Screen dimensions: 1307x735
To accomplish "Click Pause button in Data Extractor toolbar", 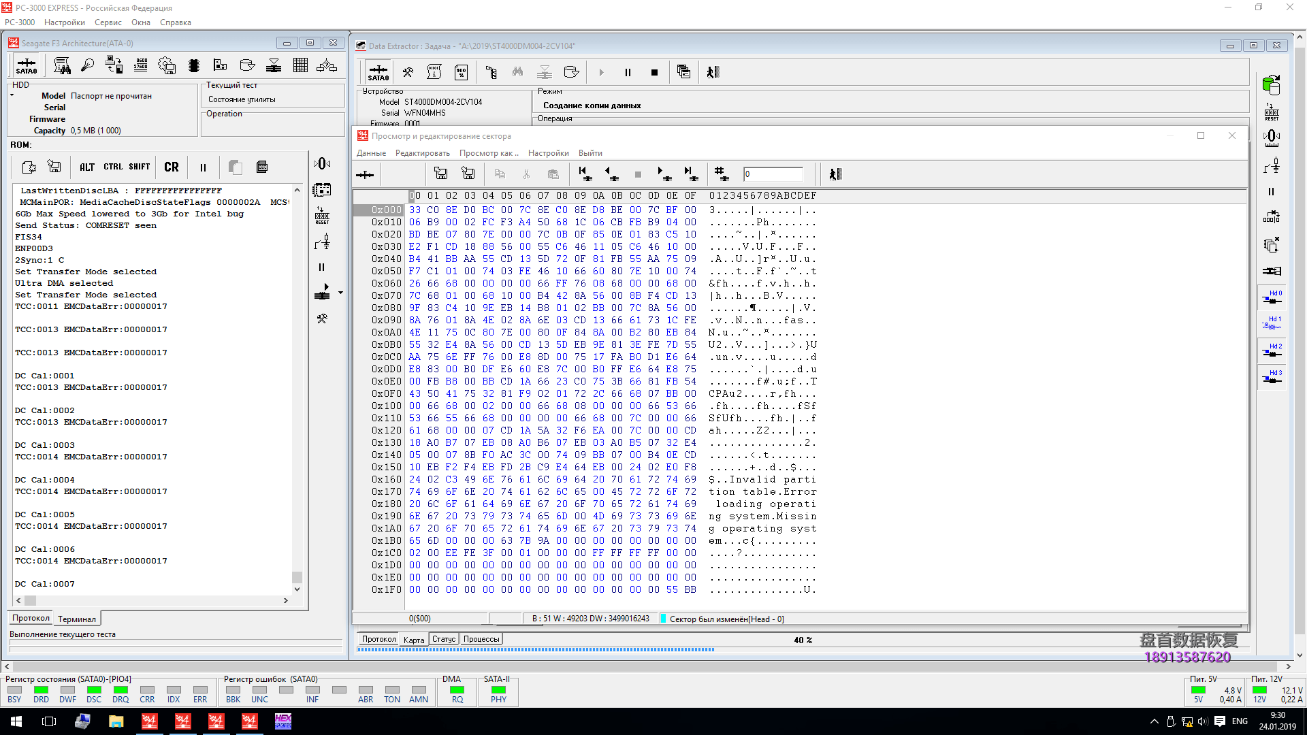I will click(628, 72).
